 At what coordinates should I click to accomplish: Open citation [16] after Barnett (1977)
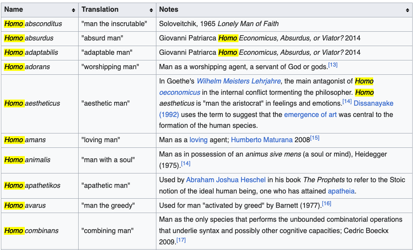tap(326, 203)
